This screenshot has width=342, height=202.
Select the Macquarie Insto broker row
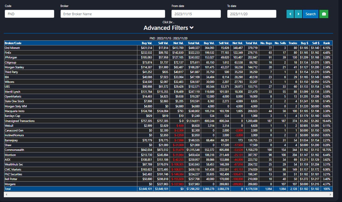click(168, 111)
